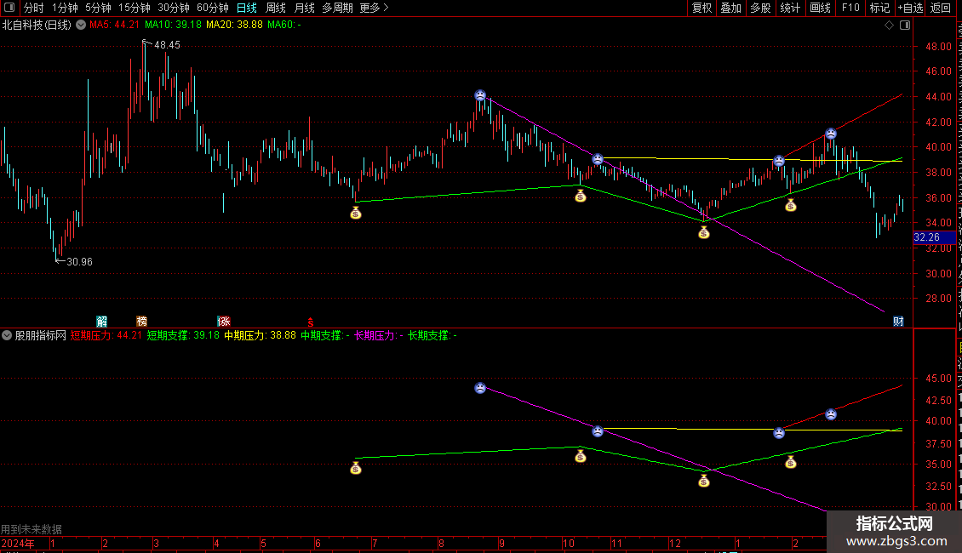This screenshot has height=553, width=962.
Task: Click the sad-face sell signal at 44 peak
Action: point(480,95)
